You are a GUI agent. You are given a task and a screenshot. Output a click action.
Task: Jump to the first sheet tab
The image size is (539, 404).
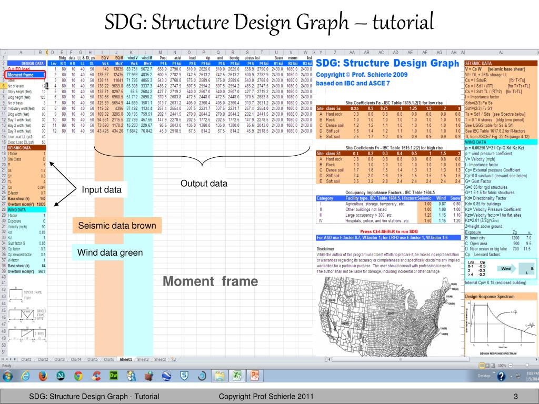(x=3, y=359)
